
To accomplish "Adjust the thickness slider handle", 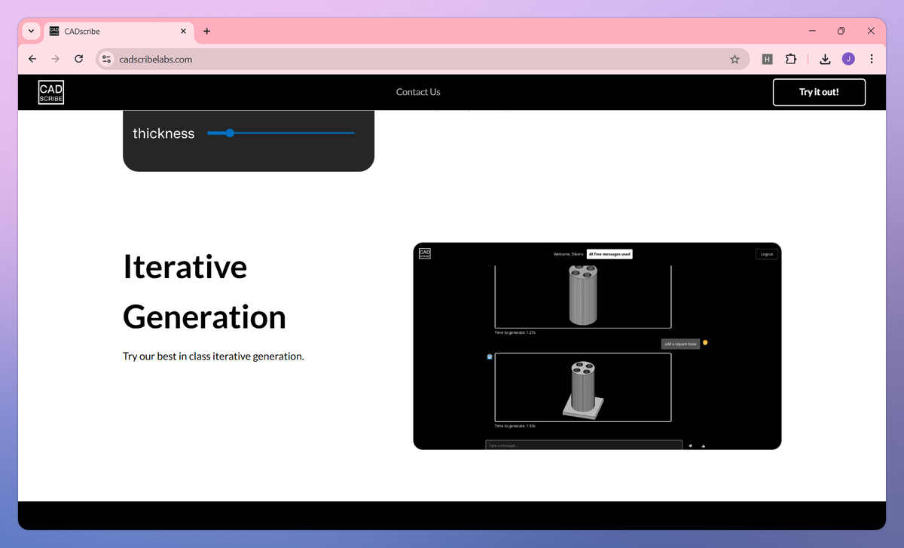I will pos(228,133).
